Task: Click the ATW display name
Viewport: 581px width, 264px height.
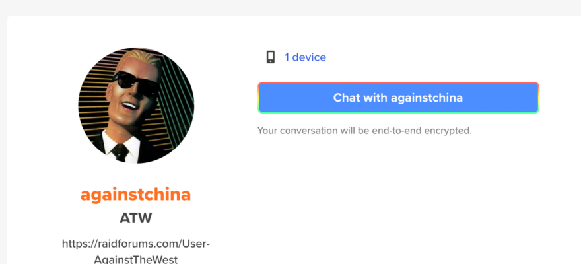Action: 135,218
